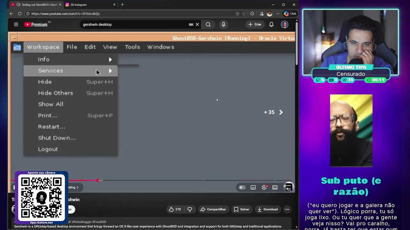Viewport: 410px width, 230px height.
Task: Mute the YouTube tab audio icon
Action: pyautogui.click(x=18, y=5)
